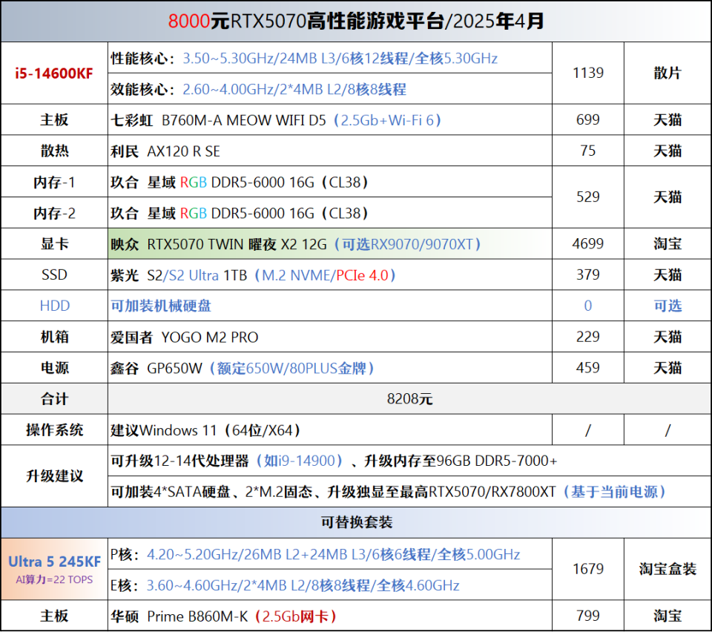
Task: Select 华硕 Prime B860M-K motherboard cell
Action: (330, 616)
